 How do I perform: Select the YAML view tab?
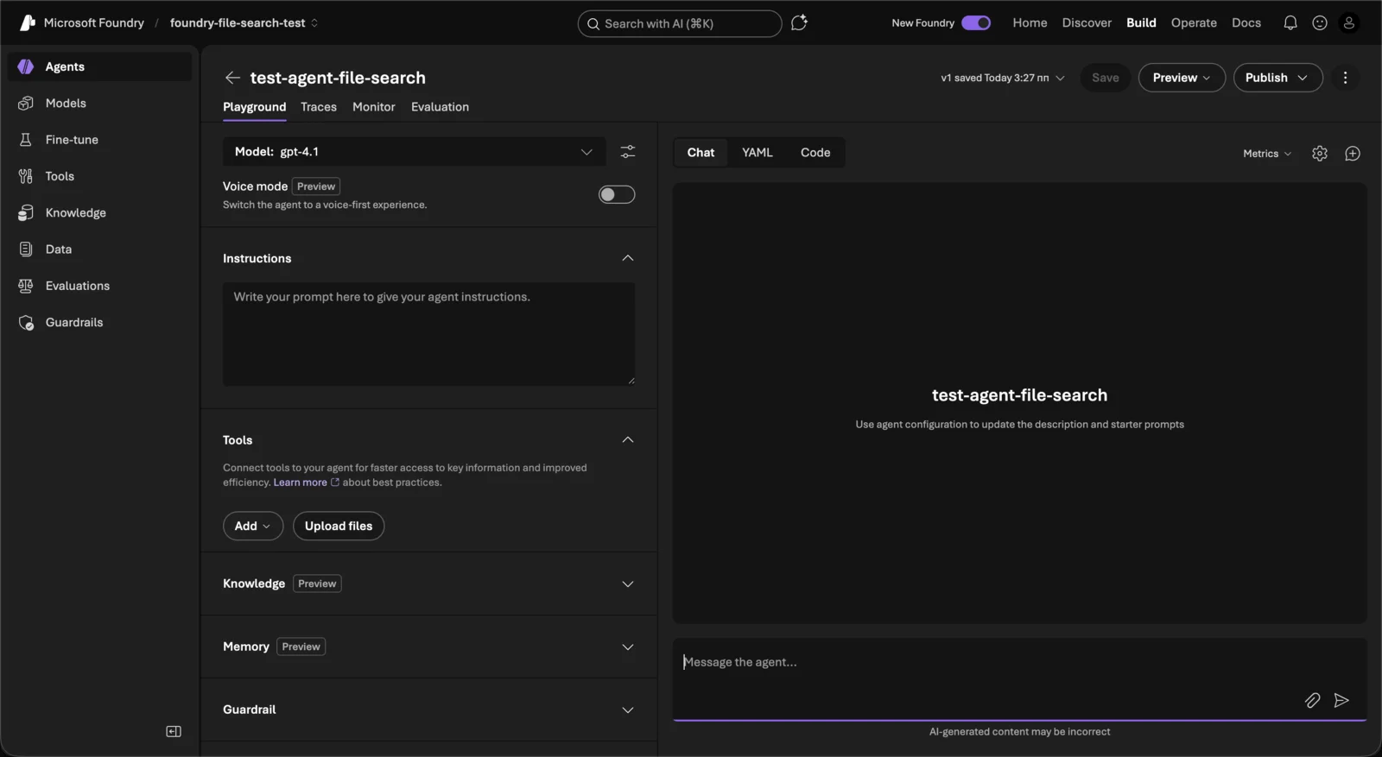click(757, 153)
